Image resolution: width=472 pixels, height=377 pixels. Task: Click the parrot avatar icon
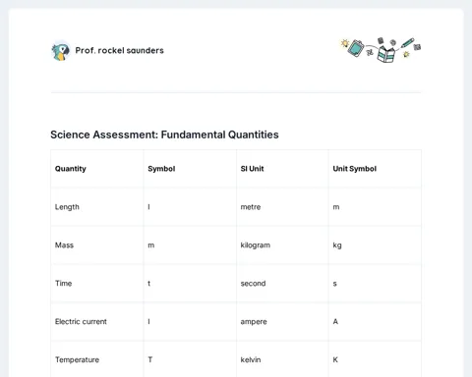click(x=61, y=51)
